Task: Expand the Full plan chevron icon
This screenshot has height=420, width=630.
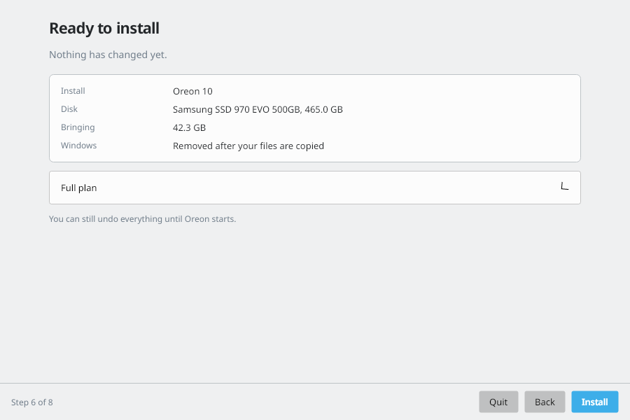Action: pos(564,186)
